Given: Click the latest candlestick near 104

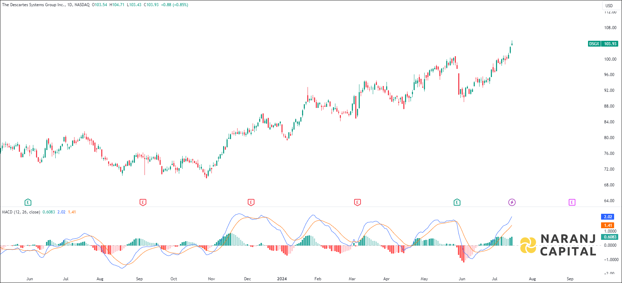Looking at the screenshot, I should 512,44.
